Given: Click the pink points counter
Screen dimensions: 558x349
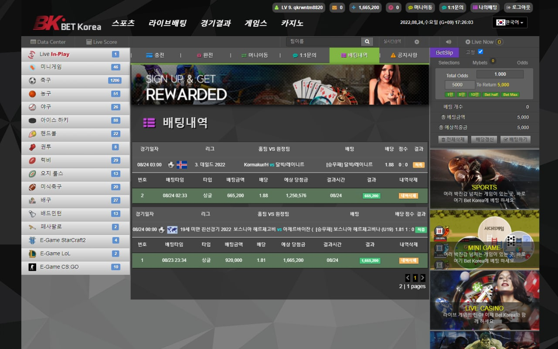Looking at the screenshot, I should [x=394, y=7].
